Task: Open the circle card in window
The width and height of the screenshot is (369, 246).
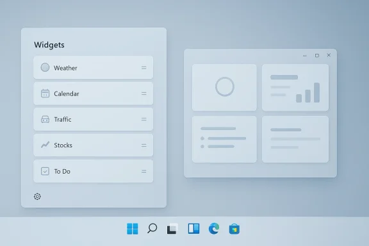Action: click(224, 87)
